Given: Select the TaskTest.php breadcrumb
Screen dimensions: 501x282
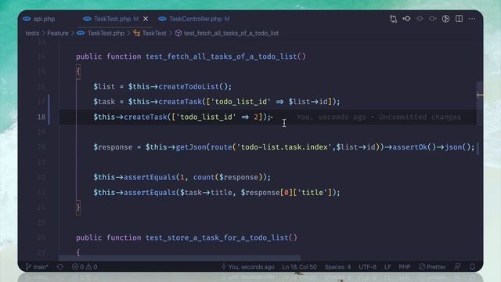Looking at the screenshot, I should pyautogui.click(x=101, y=33).
